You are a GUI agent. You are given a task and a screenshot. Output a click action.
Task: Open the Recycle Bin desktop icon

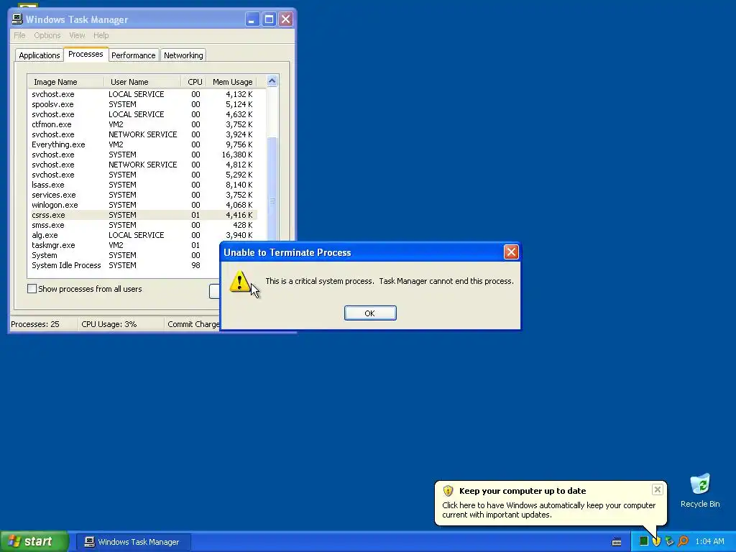[700, 491]
